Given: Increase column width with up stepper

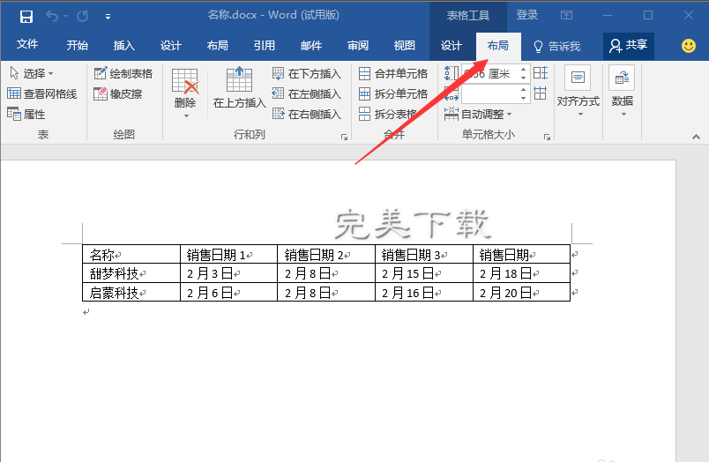Looking at the screenshot, I should (524, 90).
